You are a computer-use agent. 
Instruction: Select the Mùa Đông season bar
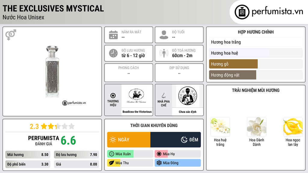[178, 163]
